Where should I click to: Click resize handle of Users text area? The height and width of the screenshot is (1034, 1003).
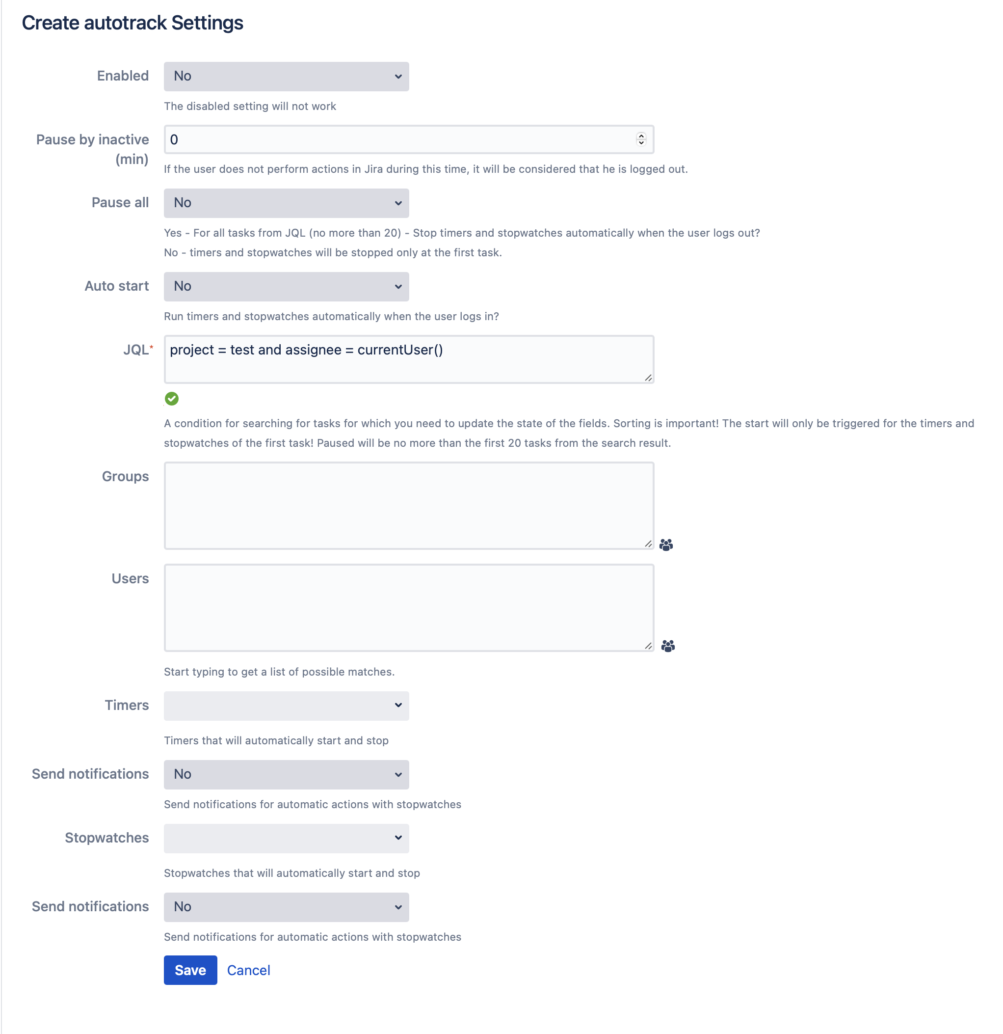648,645
